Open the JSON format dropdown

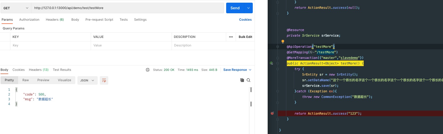(x=87, y=80)
